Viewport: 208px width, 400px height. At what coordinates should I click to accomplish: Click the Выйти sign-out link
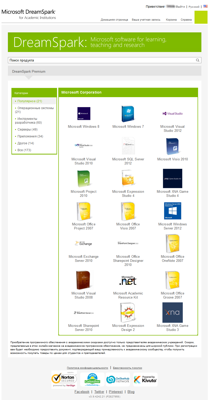180,7
